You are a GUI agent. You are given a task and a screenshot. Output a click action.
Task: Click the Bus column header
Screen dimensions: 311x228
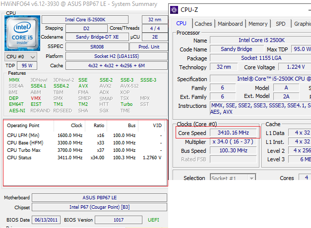pyautogui.click(x=123, y=126)
